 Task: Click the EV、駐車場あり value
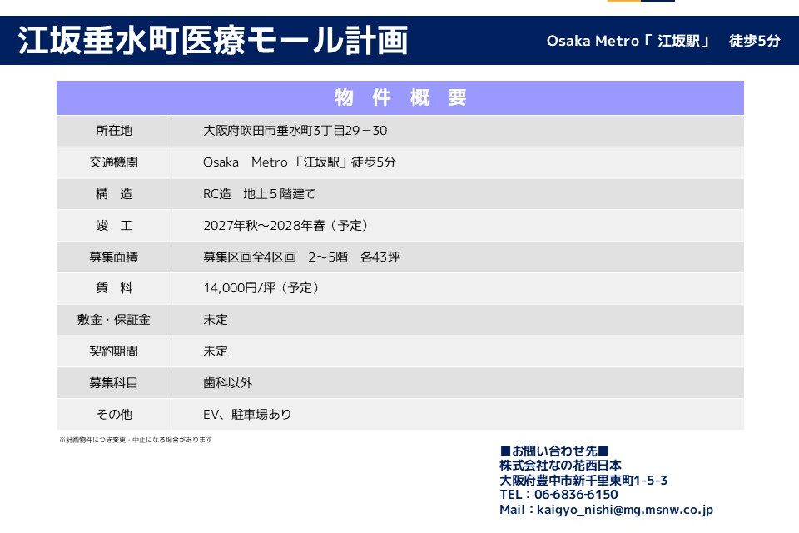(247, 414)
